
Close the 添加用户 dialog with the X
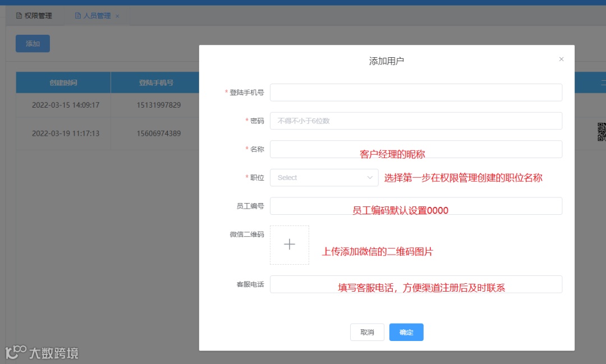[561, 59]
